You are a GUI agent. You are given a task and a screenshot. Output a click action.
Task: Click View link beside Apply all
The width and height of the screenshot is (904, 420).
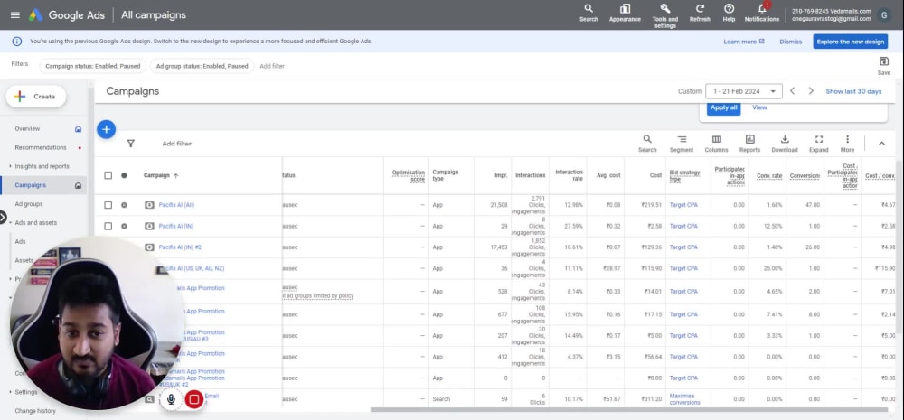coord(759,107)
